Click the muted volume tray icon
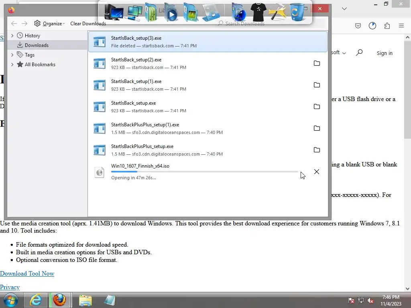This screenshot has height=308, width=411. (370, 300)
